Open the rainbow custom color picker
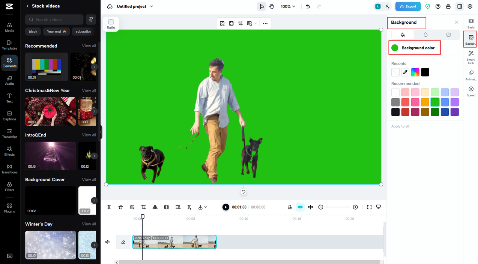Viewport: 478px width, 264px height. 415,72
